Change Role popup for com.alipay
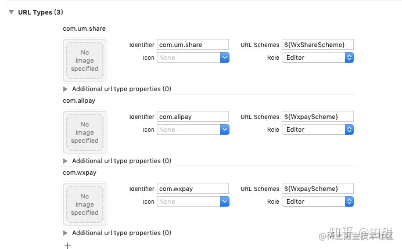This screenshot has width=402, height=249. pyautogui.click(x=318, y=129)
